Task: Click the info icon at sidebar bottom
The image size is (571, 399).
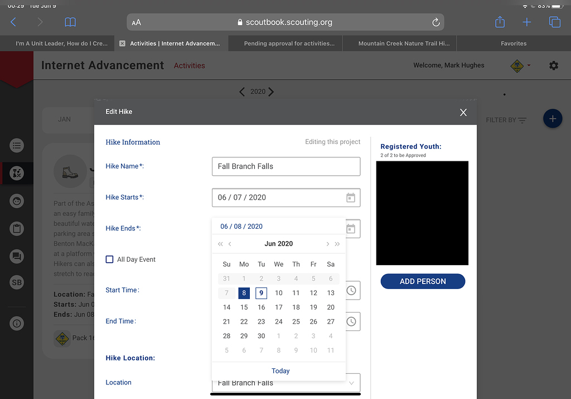Action: click(x=17, y=323)
